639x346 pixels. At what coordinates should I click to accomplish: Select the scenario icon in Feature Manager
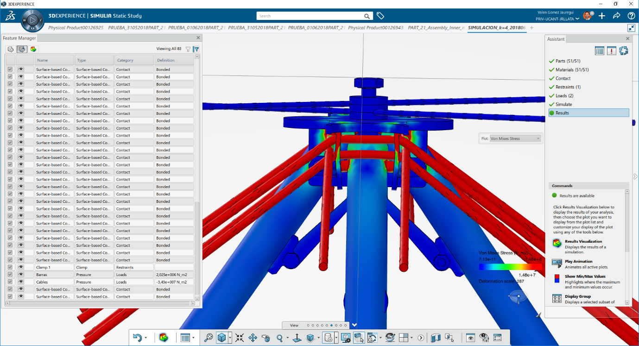tap(22, 49)
